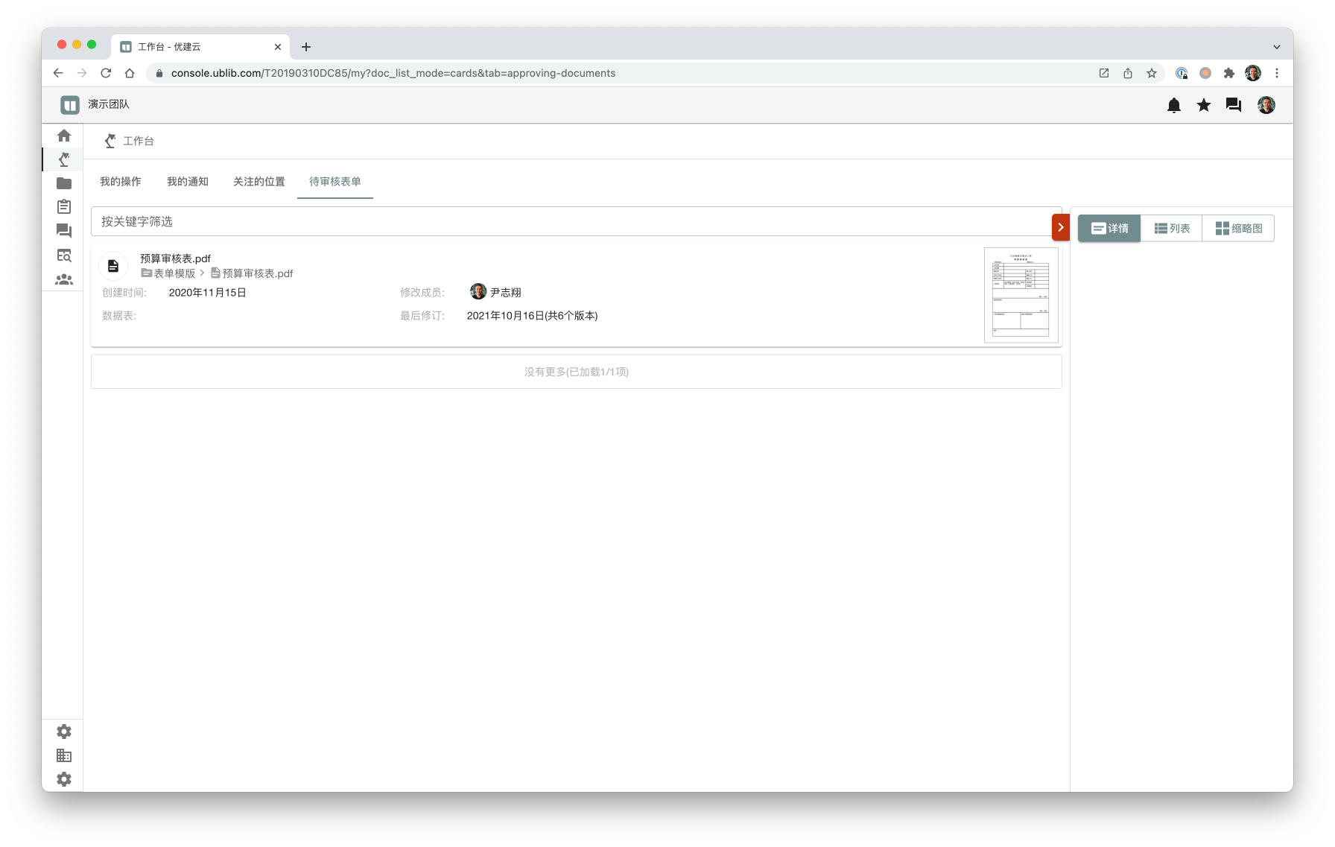Open 预算审核表.pdf document title
The height and width of the screenshot is (847, 1335).
(x=176, y=258)
